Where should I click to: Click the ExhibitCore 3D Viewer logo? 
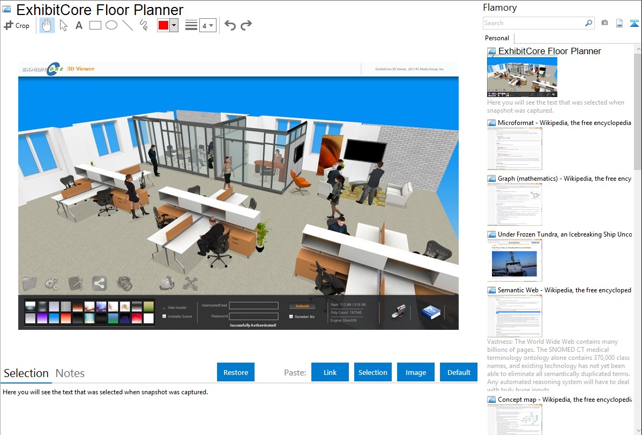(x=58, y=69)
